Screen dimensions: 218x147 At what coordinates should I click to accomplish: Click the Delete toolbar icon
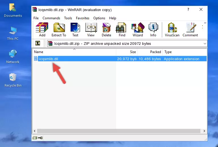point(106,30)
